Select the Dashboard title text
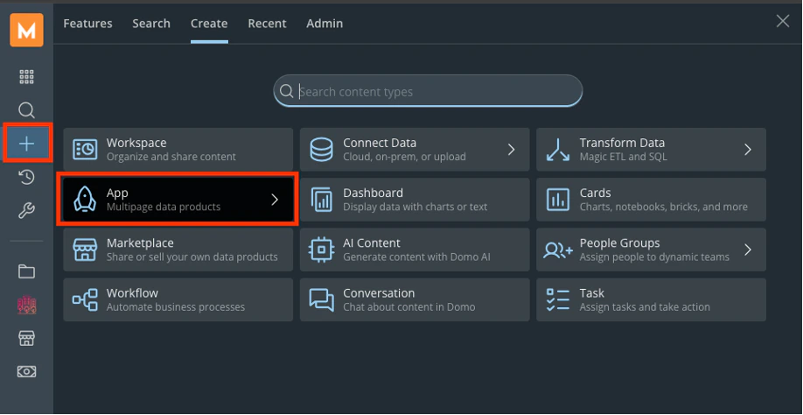 (373, 193)
